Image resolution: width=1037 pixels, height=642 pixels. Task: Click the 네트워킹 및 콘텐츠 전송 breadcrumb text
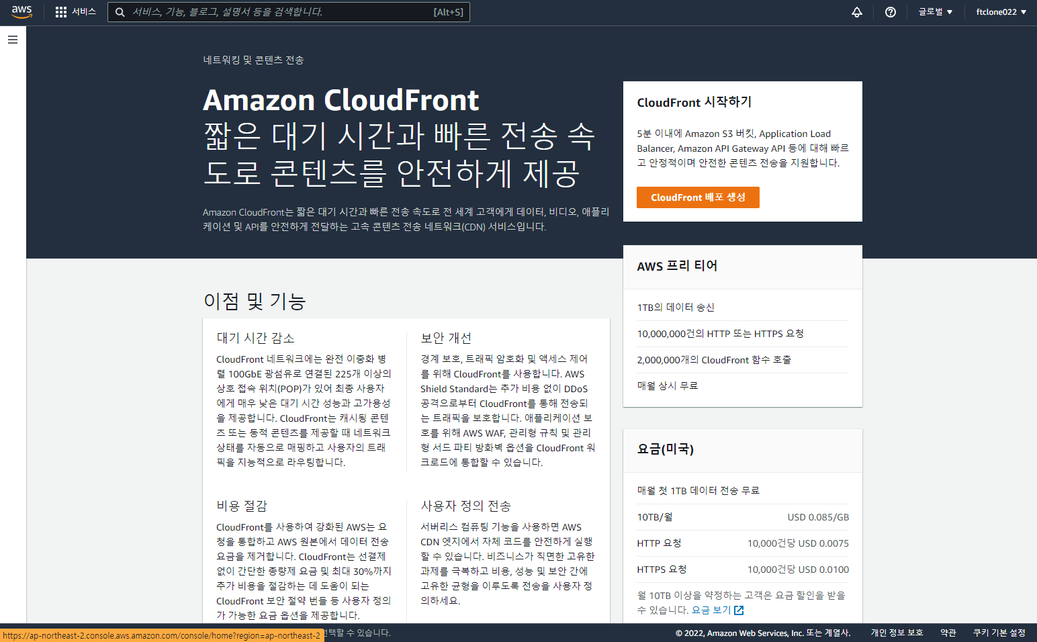point(254,60)
